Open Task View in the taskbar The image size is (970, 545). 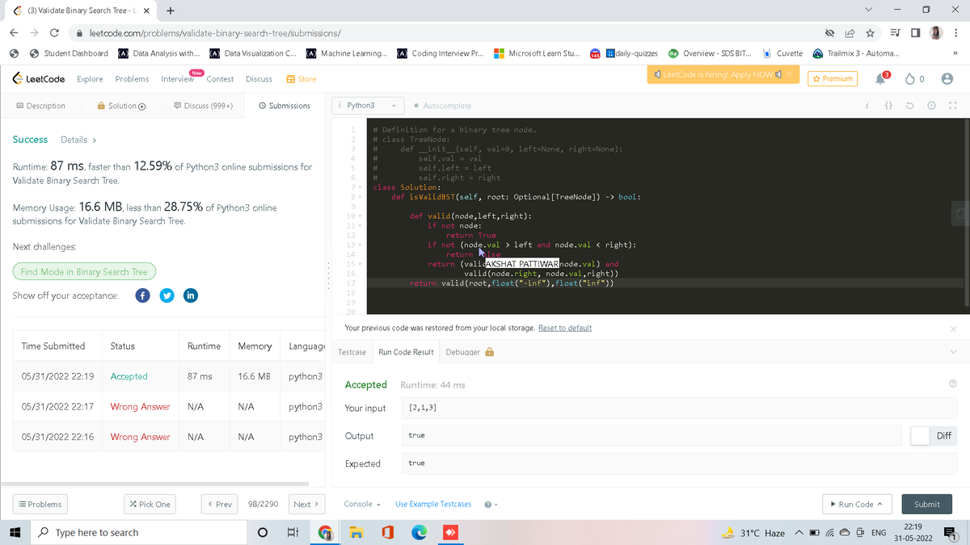[292, 533]
